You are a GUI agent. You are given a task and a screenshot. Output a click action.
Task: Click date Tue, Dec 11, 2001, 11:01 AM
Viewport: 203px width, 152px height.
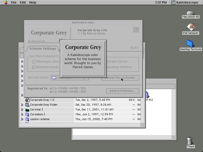click(x=94, y=110)
